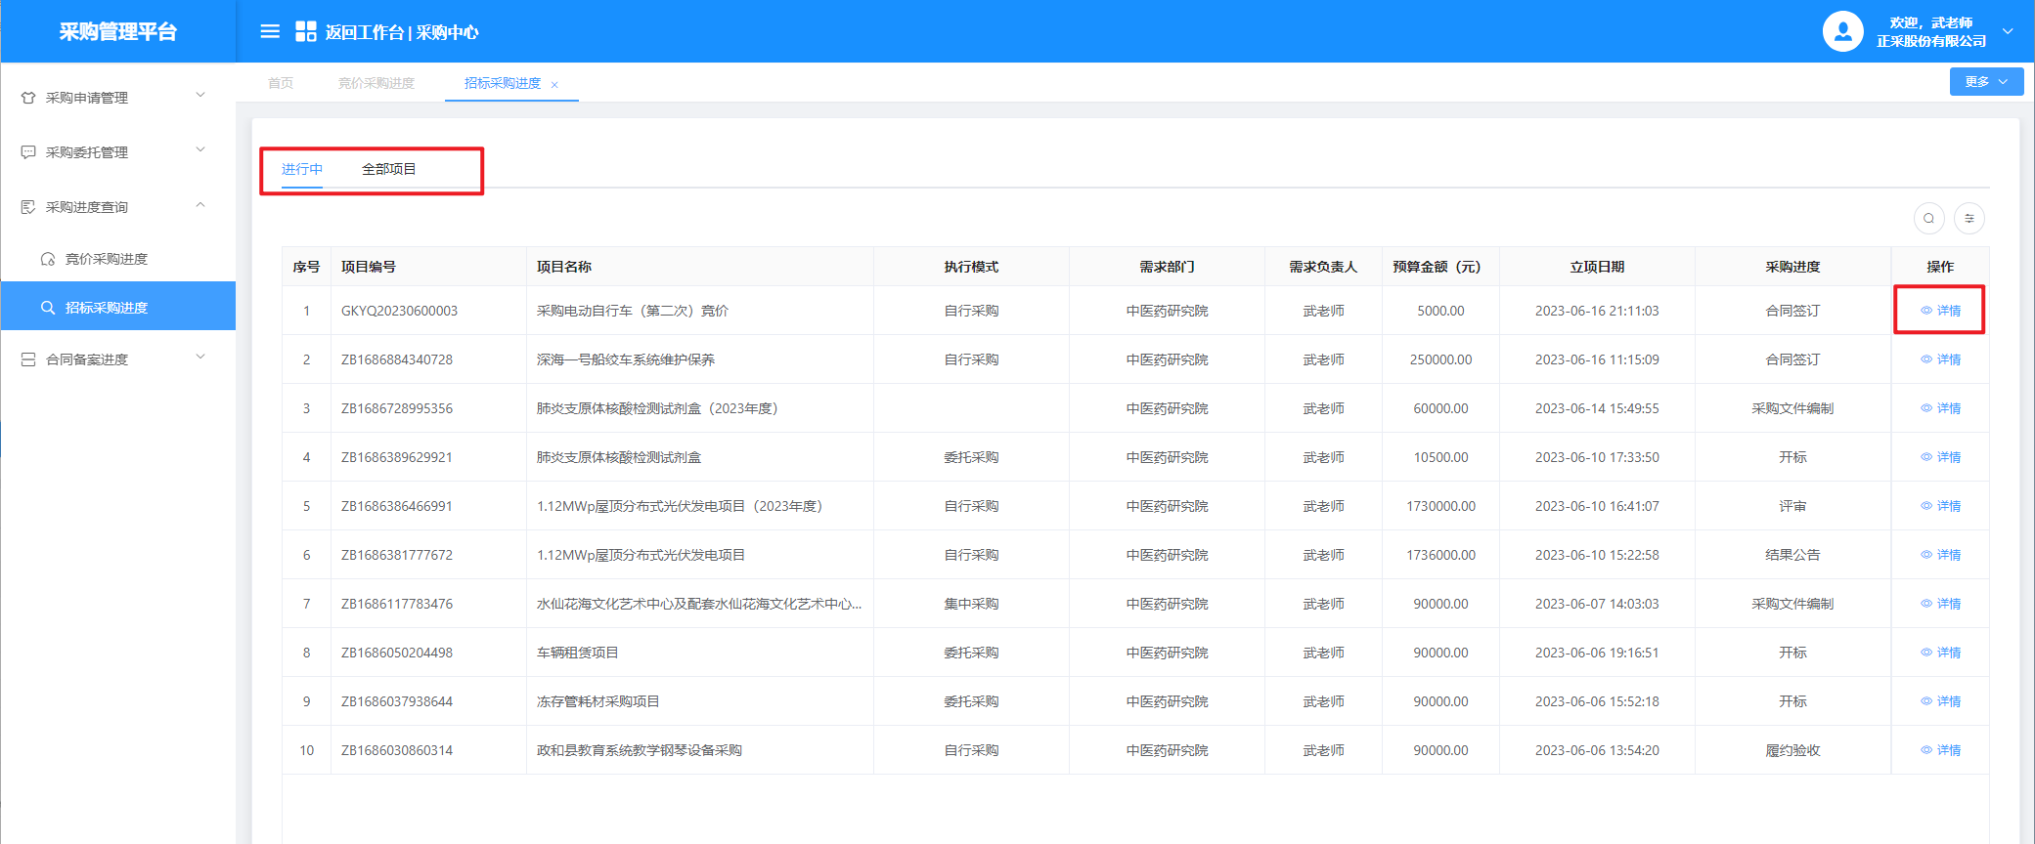
Task: Click the 合同备案进度 sidebar icon
Action: click(x=28, y=359)
